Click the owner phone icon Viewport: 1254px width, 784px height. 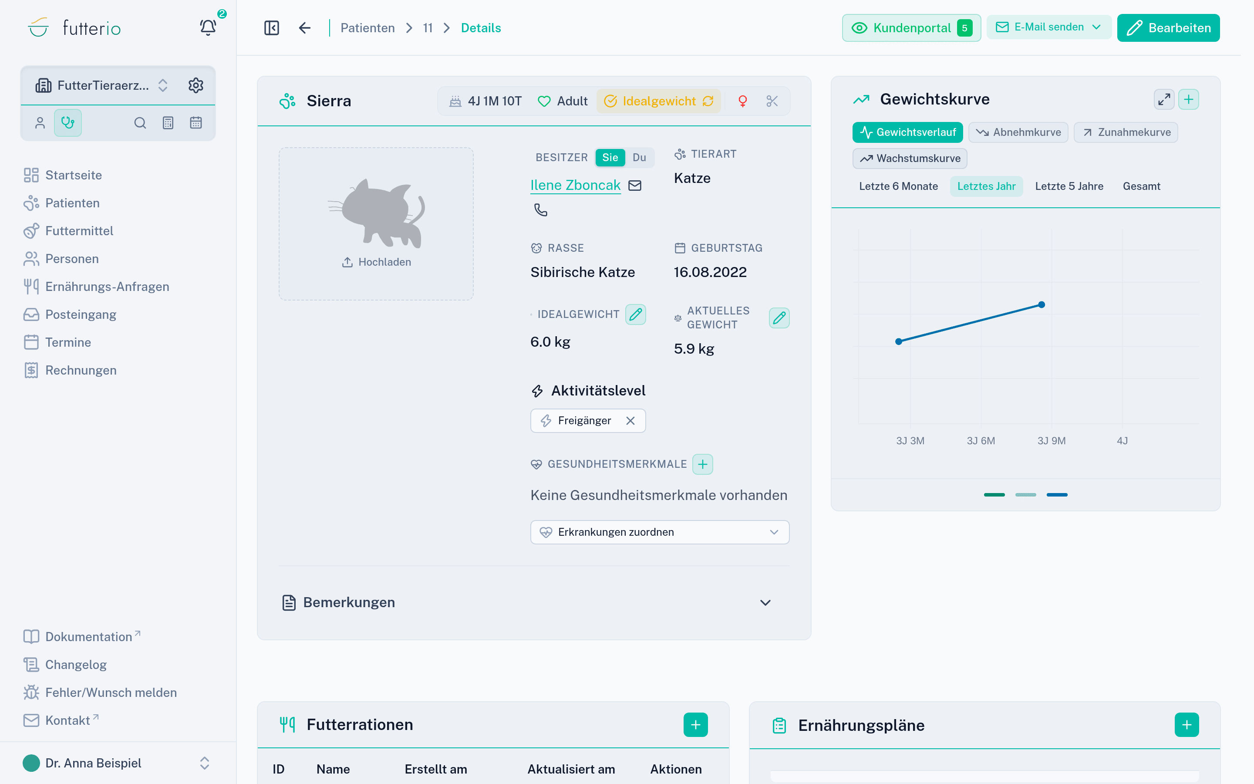(x=540, y=210)
